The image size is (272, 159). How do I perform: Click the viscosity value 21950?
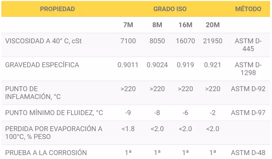coord(213,41)
